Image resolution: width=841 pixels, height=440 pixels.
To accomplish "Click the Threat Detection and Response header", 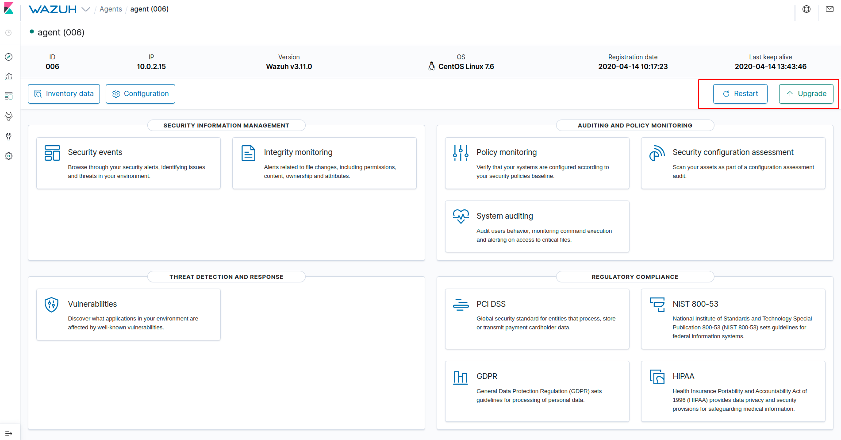I will pos(227,277).
